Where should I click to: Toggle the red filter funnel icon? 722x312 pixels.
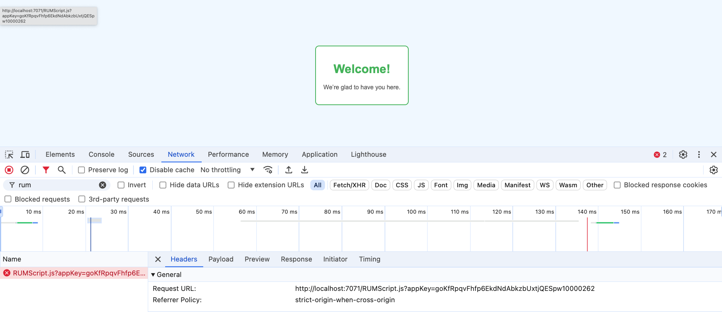pyautogui.click(x=46, y=170)
